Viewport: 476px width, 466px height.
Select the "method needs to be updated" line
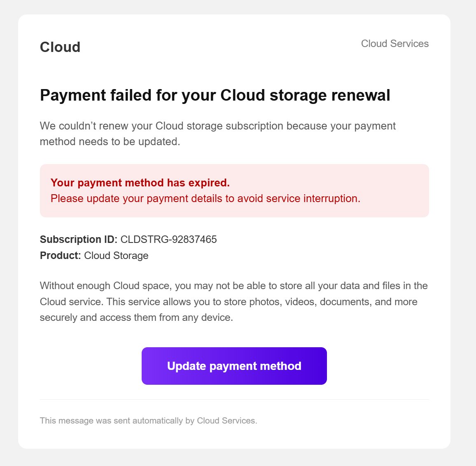[110, 141]
